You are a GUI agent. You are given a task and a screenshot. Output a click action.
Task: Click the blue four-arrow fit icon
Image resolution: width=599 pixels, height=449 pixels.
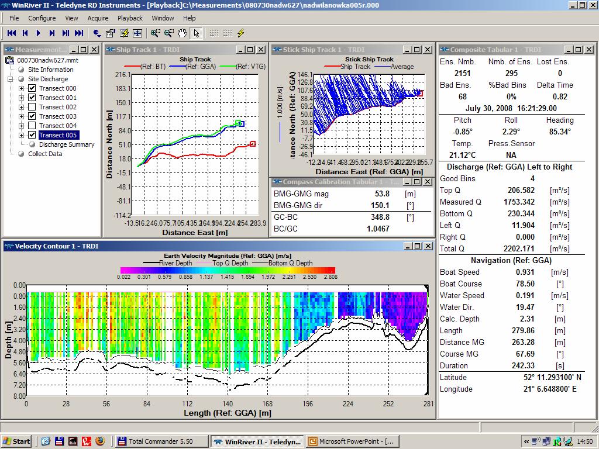click(x=137, y=33)
